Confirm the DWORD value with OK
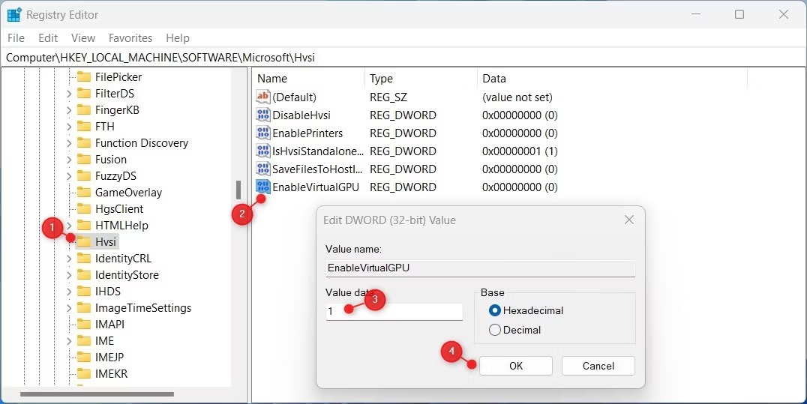807x404 pixels. (516, 366)
